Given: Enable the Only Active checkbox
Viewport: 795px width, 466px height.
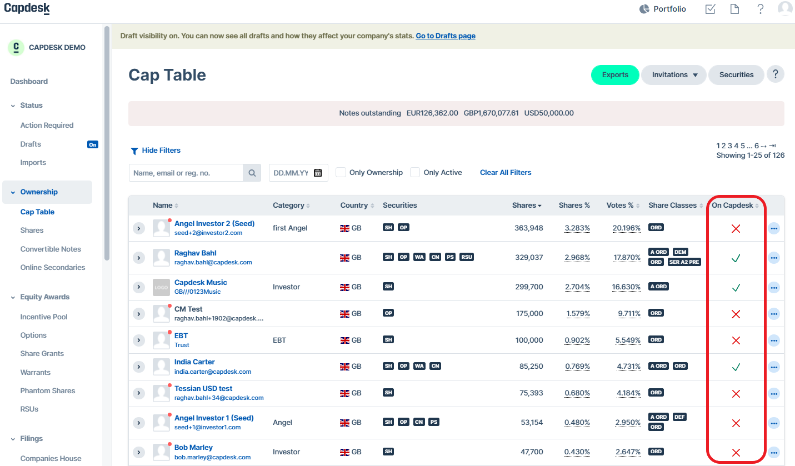Looking at the screenshot, I should click(415, 172).
